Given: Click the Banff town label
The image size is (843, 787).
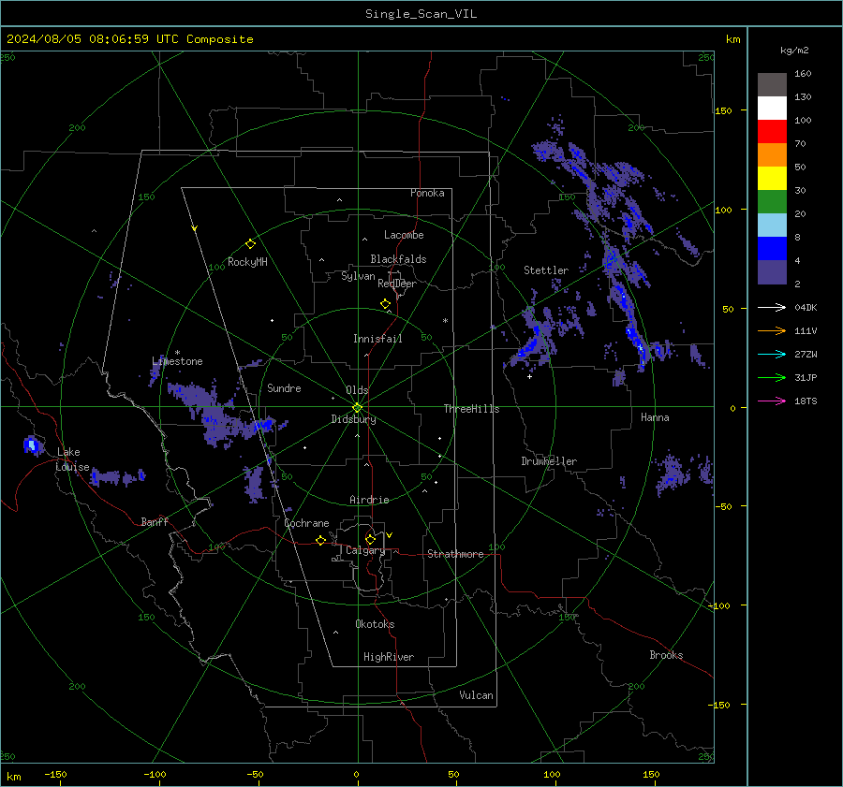Looking at the screenshot, I should coord(155,521).
